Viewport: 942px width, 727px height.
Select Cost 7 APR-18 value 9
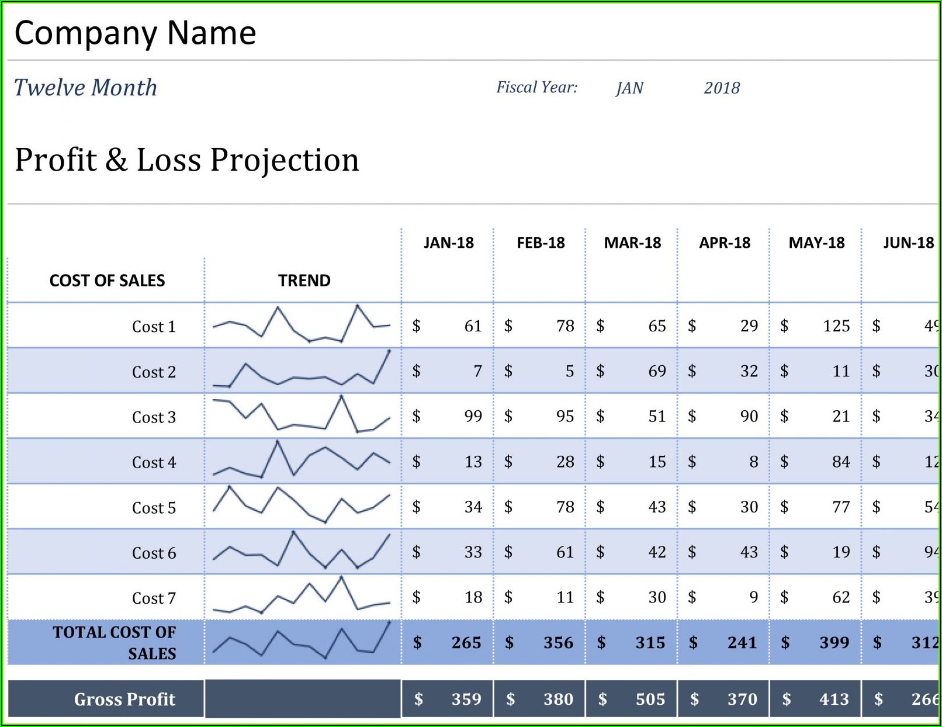coord(753,597)
